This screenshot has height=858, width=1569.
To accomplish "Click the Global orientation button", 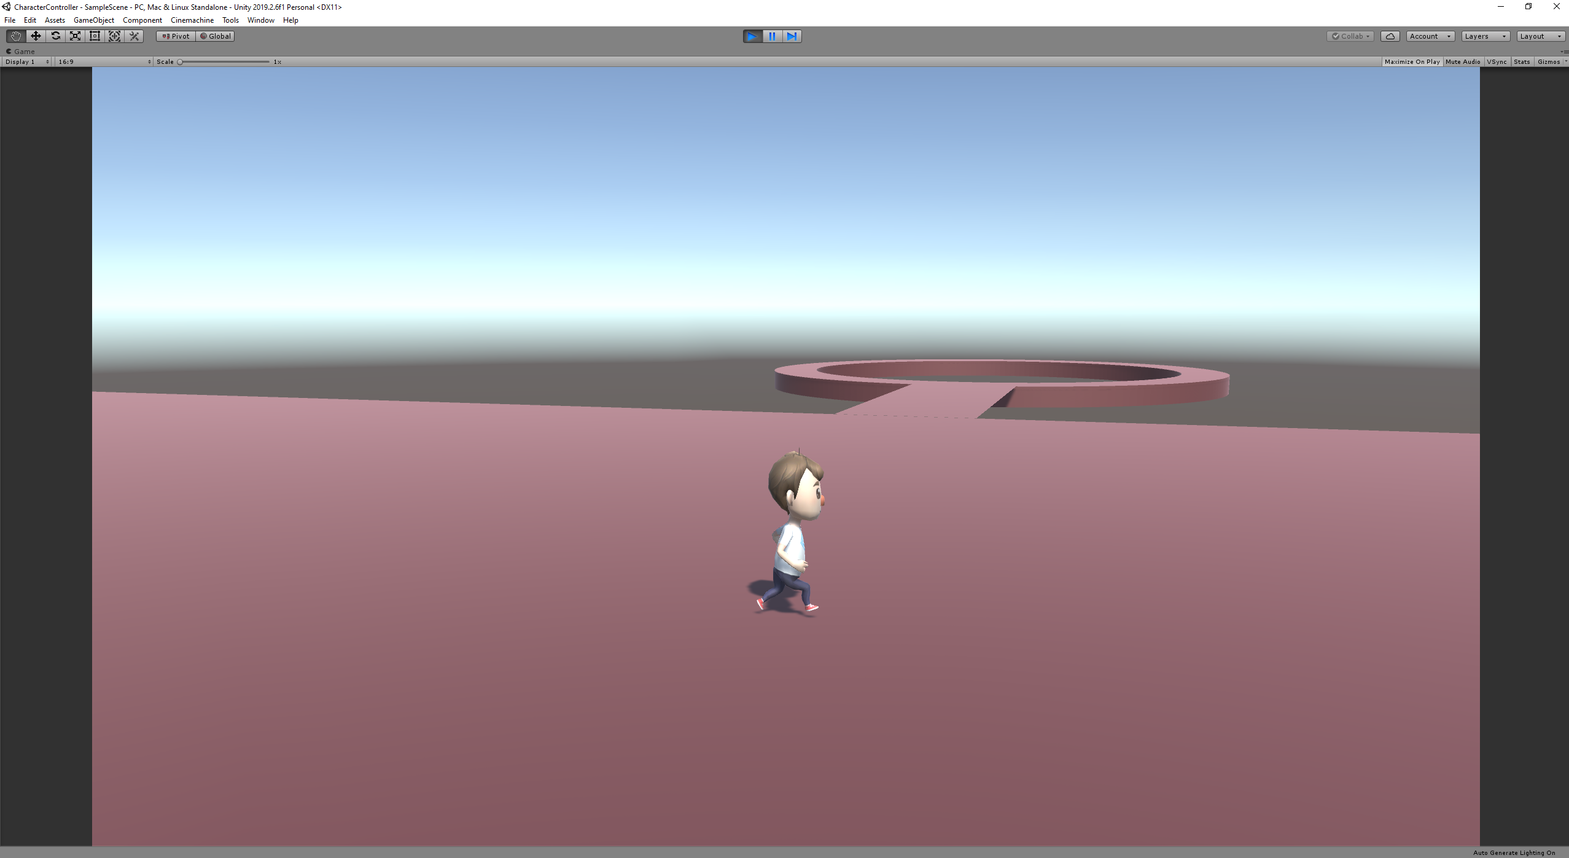I will [x=216, y=36].
